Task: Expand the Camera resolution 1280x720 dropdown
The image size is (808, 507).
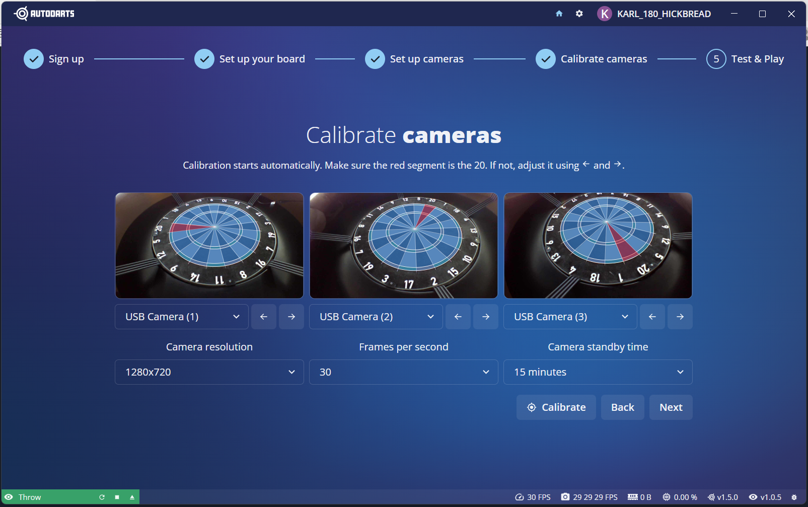Action: tap(209, 372)
